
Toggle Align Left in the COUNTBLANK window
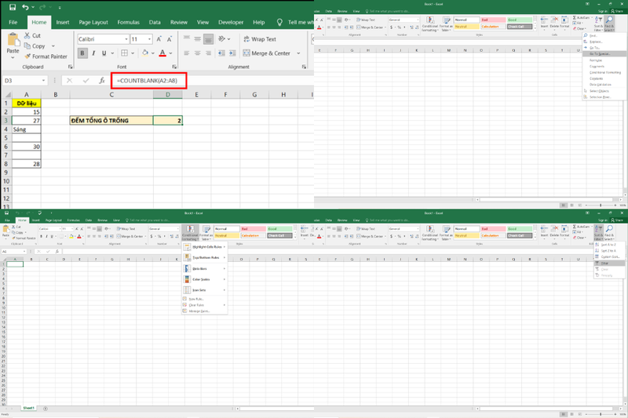coord(187,53)
